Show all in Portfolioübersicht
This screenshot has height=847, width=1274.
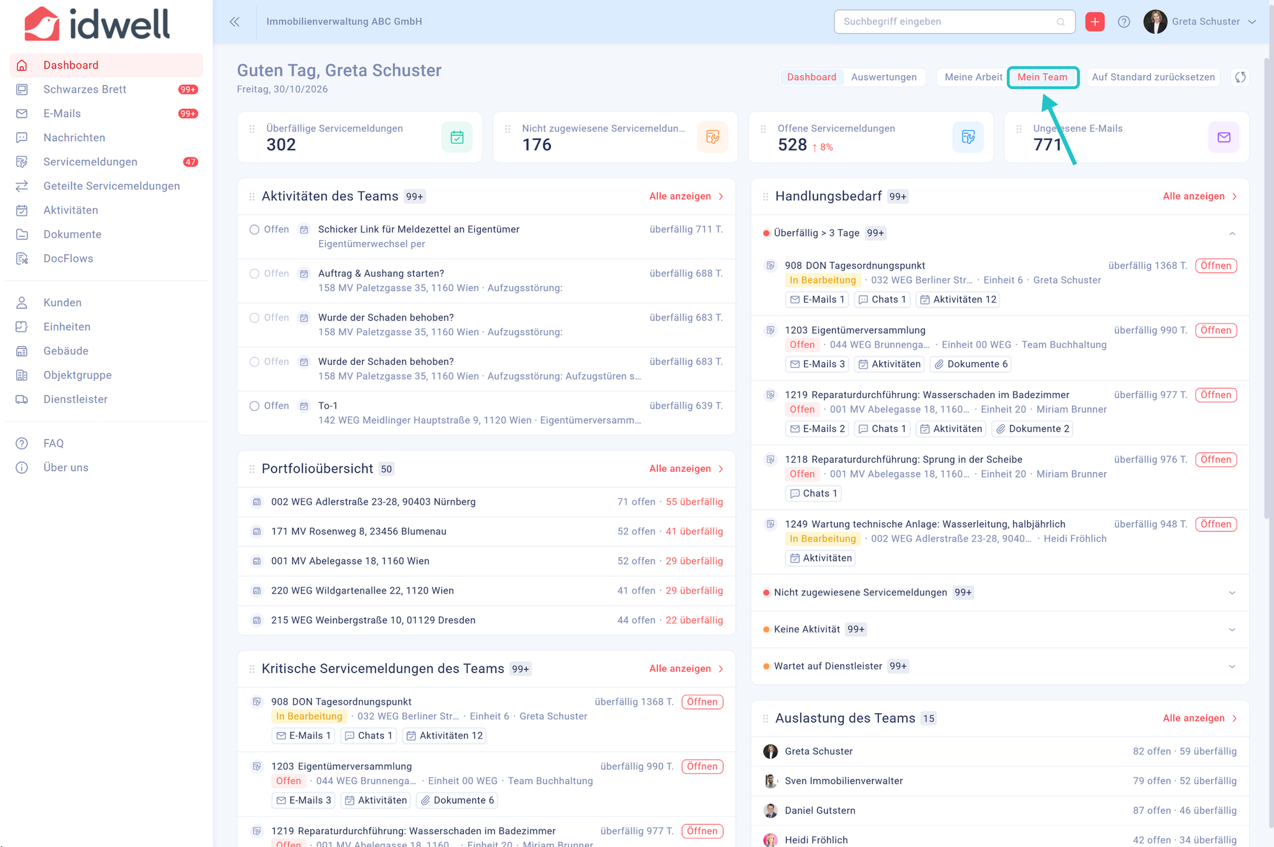(686, 469)
